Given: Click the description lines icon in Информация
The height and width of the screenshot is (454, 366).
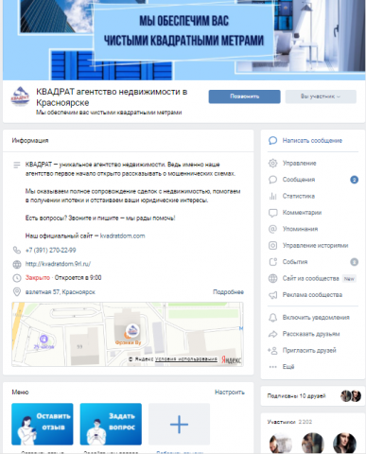Looking at the screenshot, I should (17, 165).
